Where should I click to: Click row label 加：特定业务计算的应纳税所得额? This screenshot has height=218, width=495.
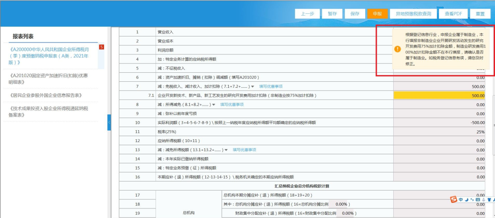point(187,59)
